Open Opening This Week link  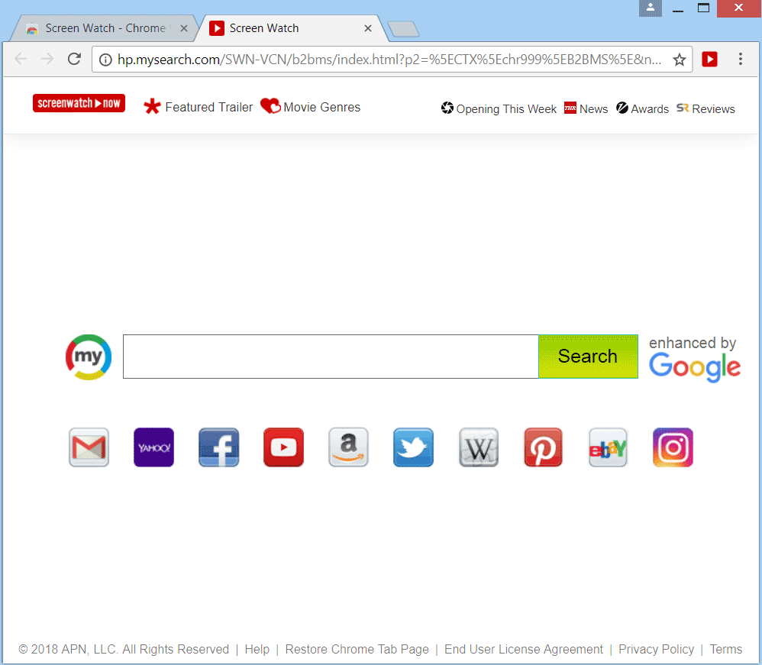(499, 108)
